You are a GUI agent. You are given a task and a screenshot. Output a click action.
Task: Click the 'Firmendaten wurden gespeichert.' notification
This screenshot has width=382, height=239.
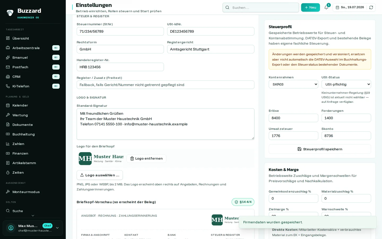pyautogui.click(x=308, y=222)
